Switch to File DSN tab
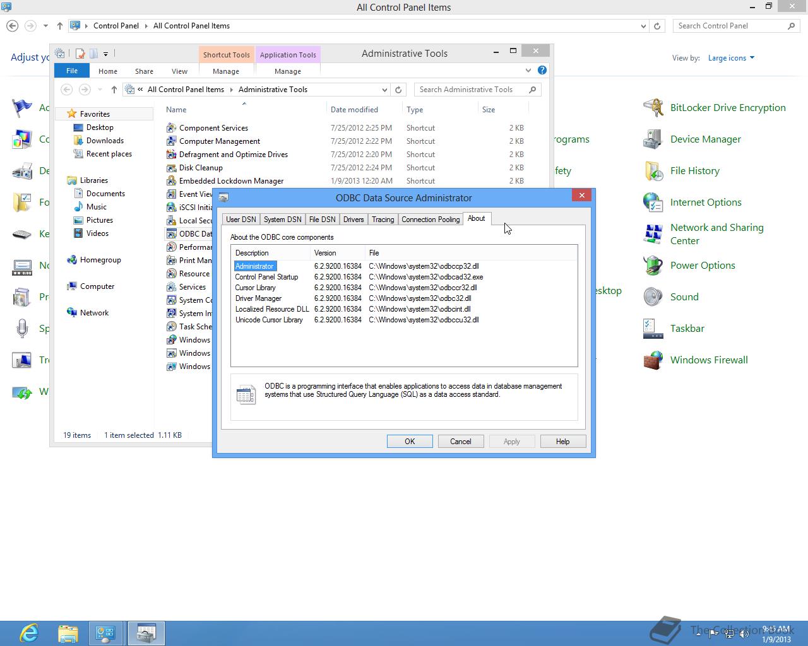Viewport: 808px width, 646px height. click(322, 220)
